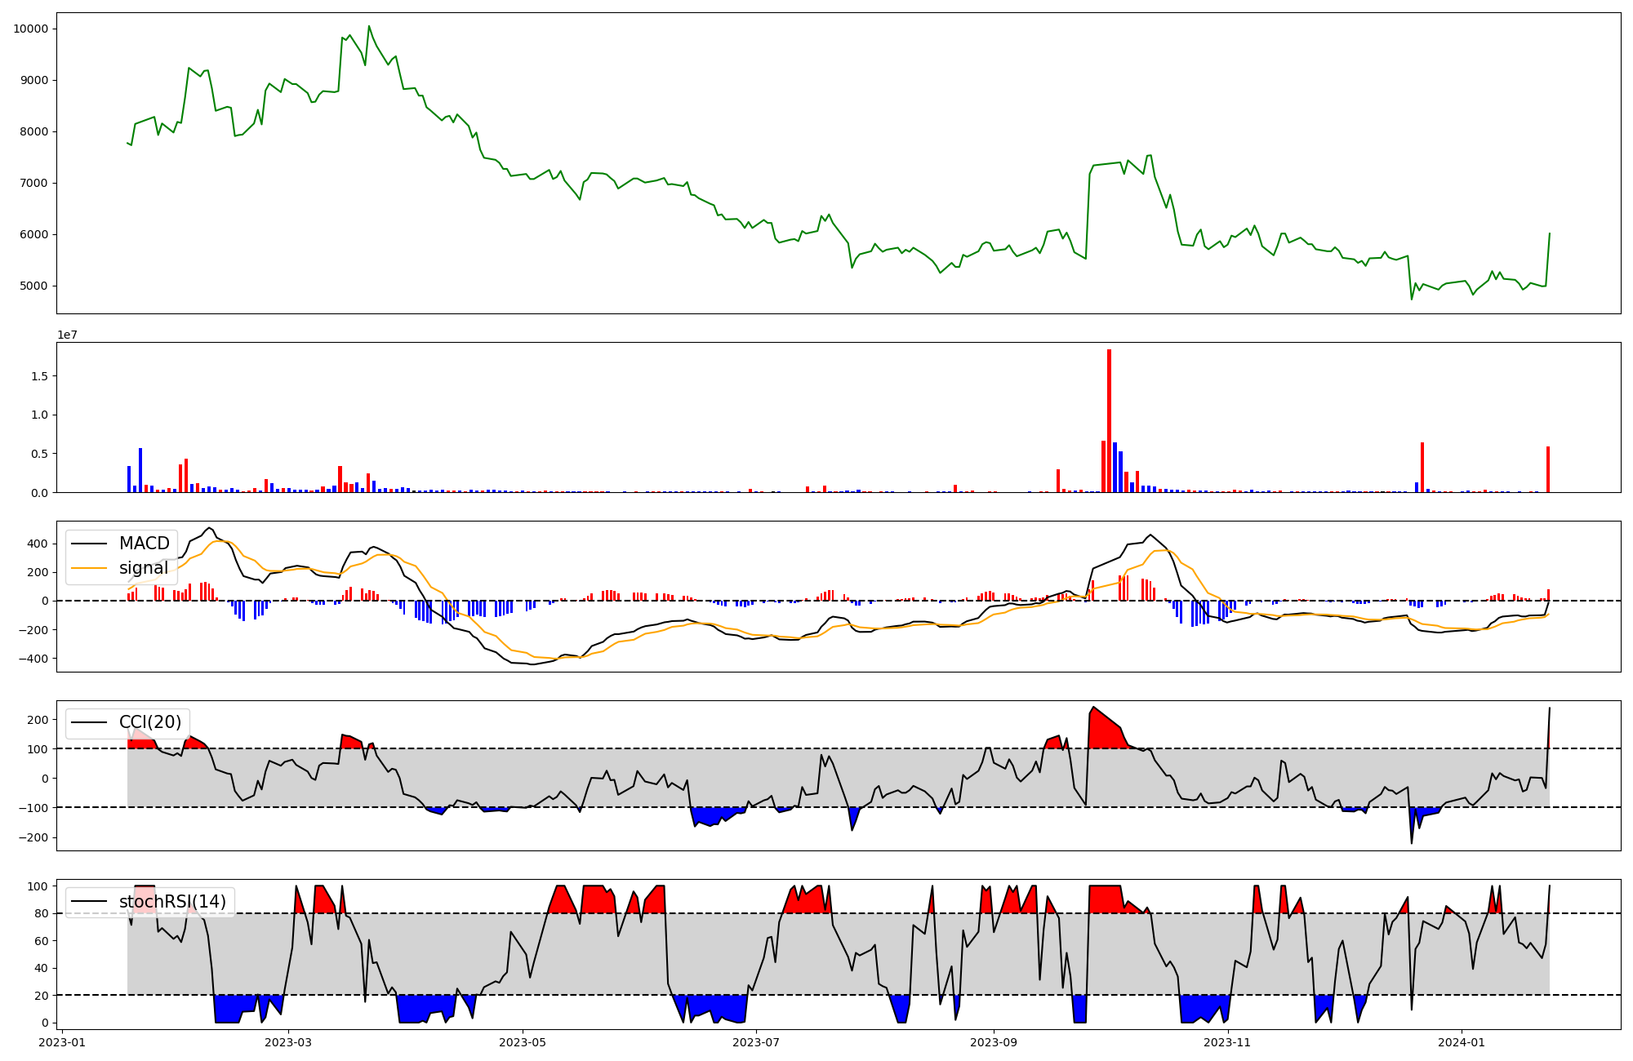Image resolution: width=1633 pixels, height=1061 pixels.
Task: Click the 2023-05 x-axis date label
Action: tap(523, 1042)
